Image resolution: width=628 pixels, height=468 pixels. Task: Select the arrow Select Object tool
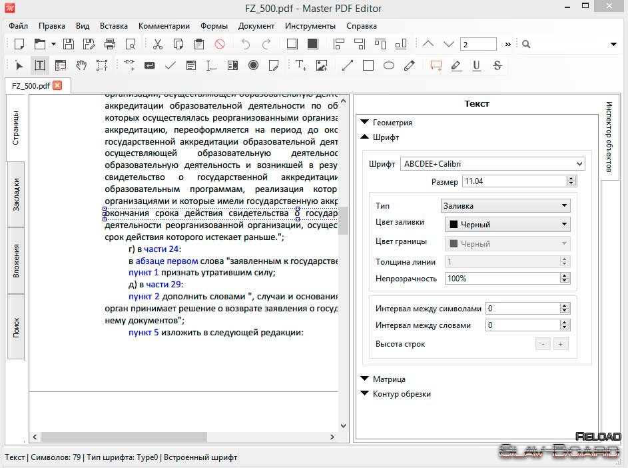[19, 65]
